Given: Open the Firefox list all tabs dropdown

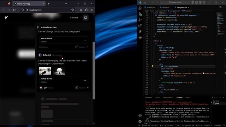Looking at the screenshot, I should click(x=66, y=4).
